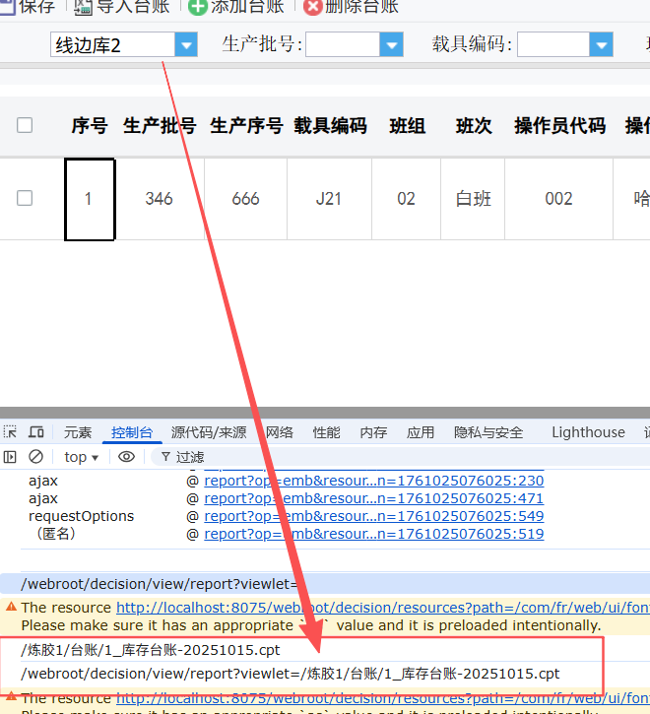Click the cell with value 002
This screenshot has width=650, height=714.
pos(558,199)
